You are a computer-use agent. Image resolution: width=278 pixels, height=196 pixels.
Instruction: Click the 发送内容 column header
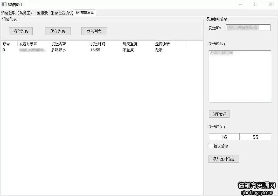(x=69, y=44)
